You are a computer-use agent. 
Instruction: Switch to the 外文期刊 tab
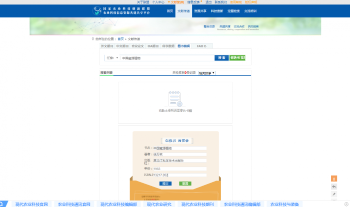107,46
